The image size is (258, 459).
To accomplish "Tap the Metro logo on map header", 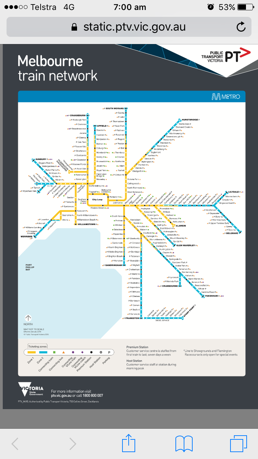I will tap(226, 97).
